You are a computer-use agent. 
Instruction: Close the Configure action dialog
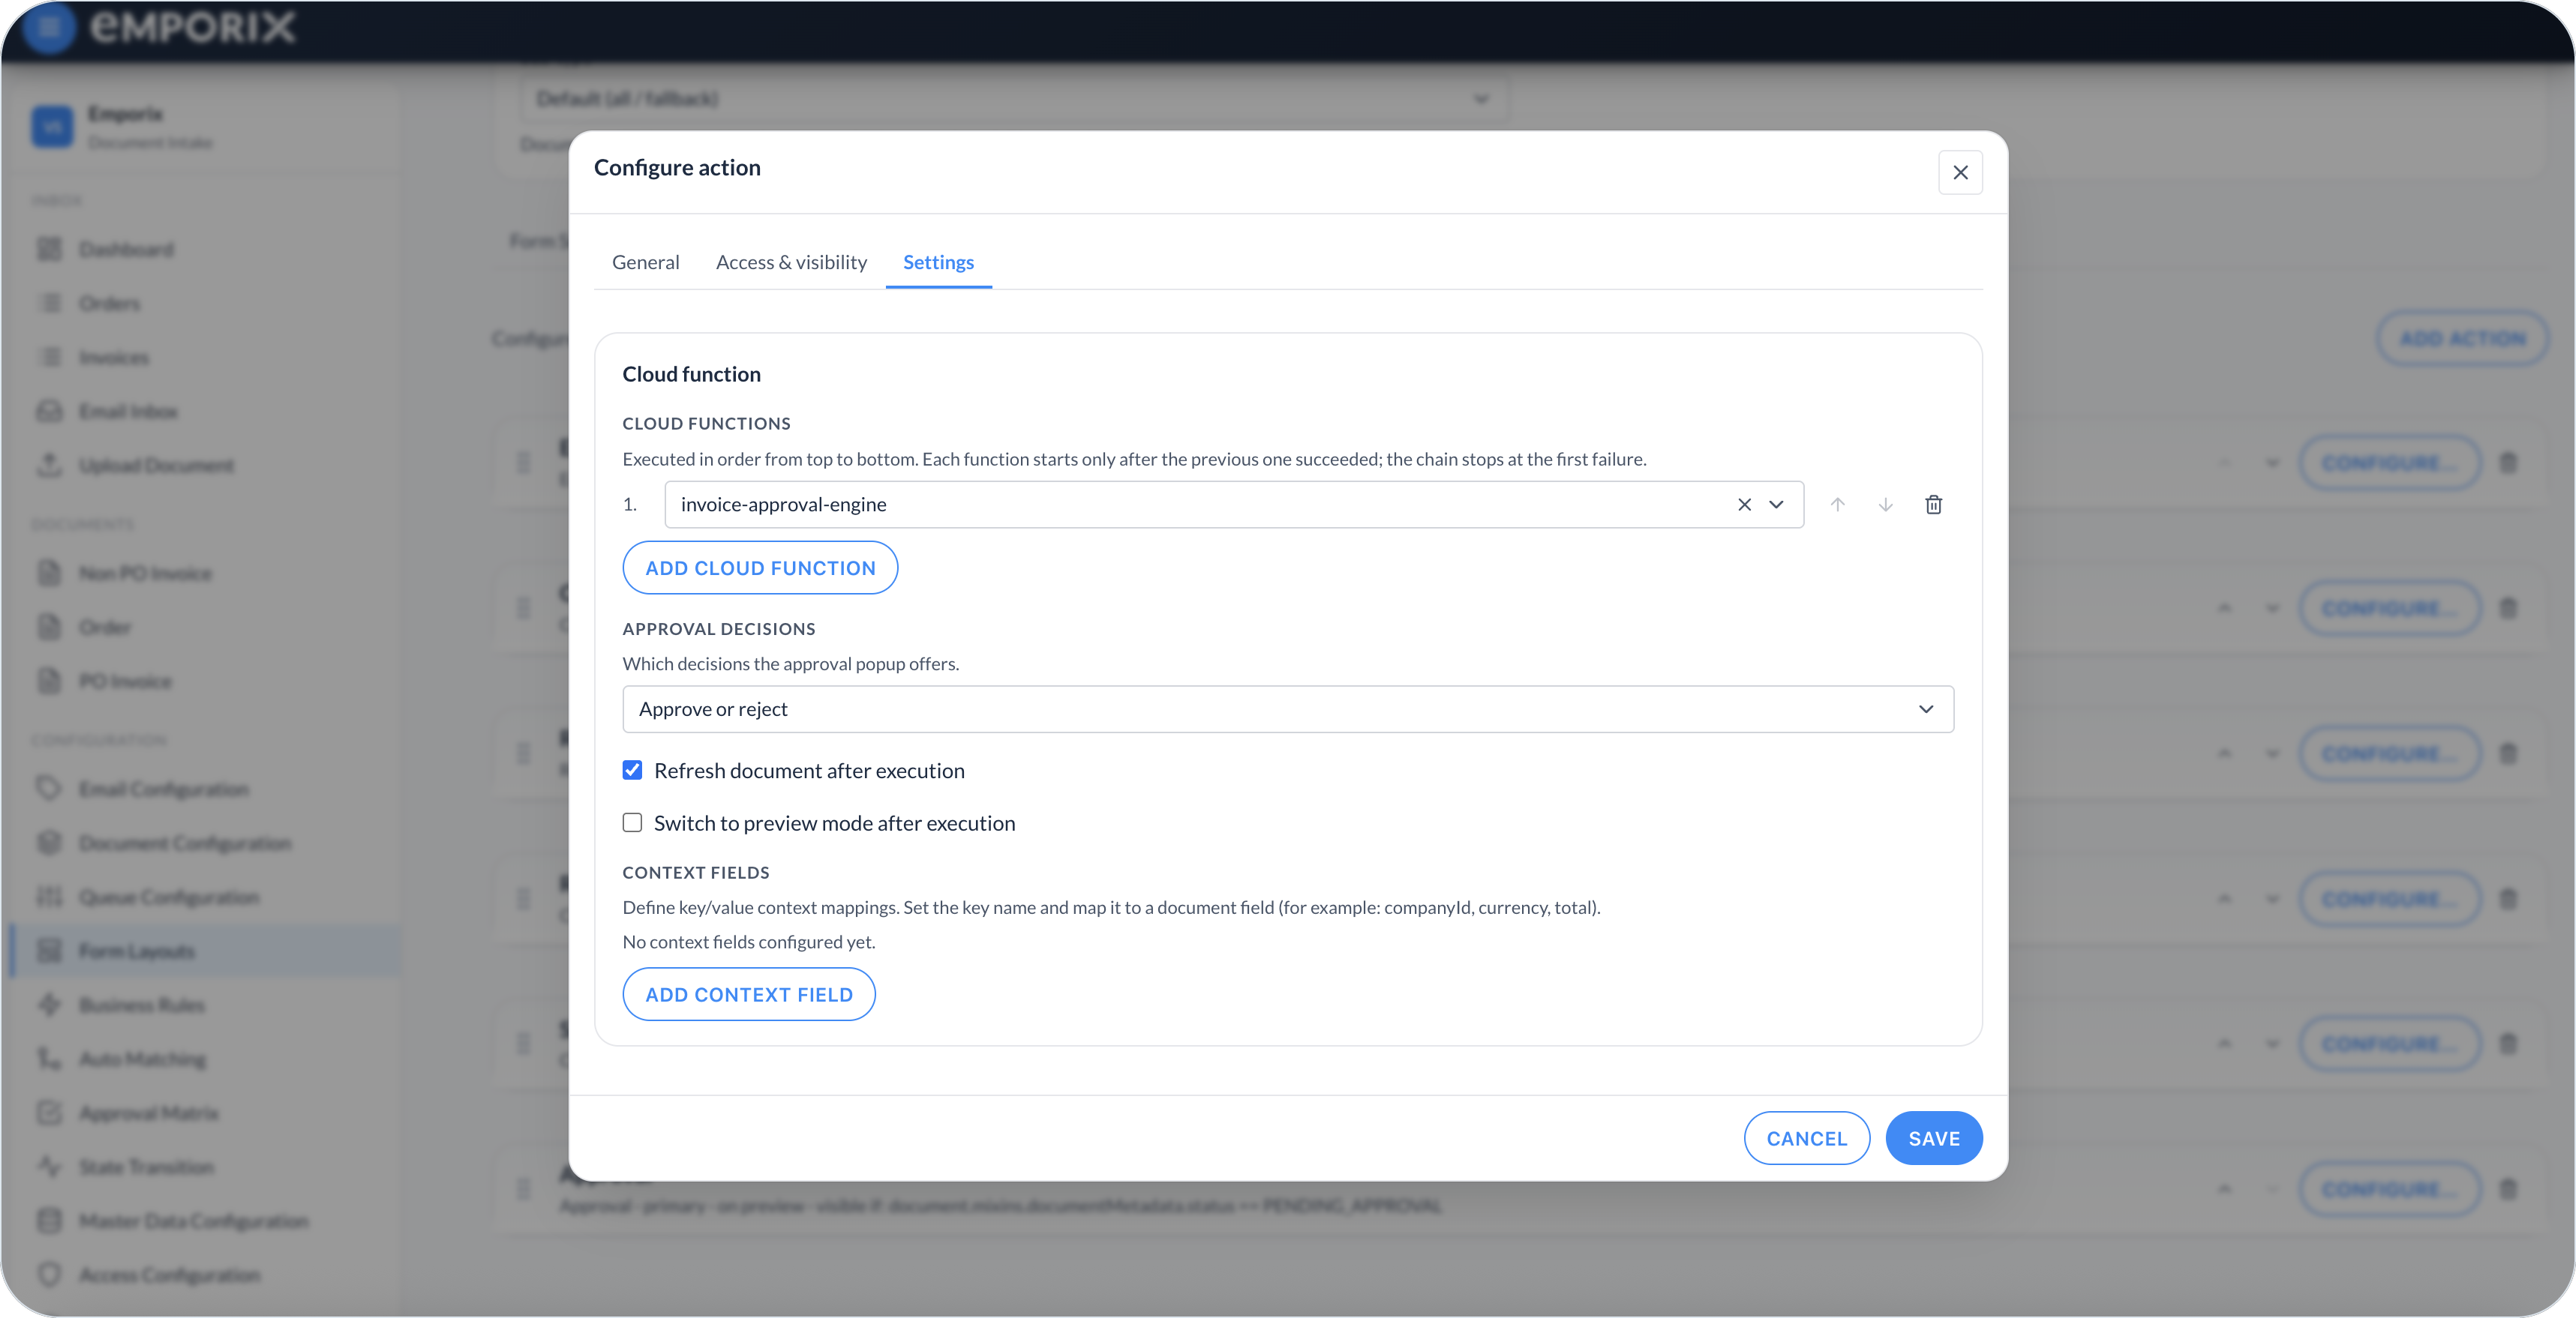(x=1960, y=173)
